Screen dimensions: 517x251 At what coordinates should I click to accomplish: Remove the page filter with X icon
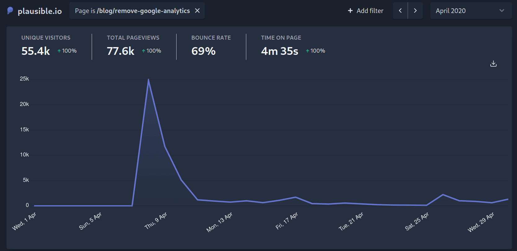(x=197, y=11)
